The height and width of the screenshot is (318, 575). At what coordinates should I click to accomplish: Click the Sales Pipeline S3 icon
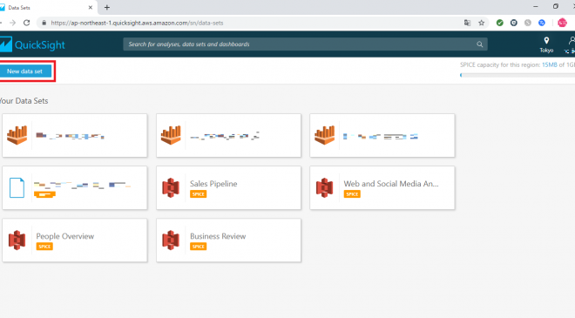(171, 188)
